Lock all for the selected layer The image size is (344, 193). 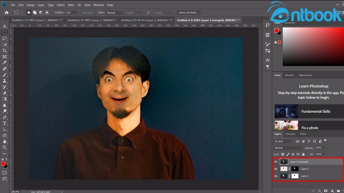[x=303, y=154]
